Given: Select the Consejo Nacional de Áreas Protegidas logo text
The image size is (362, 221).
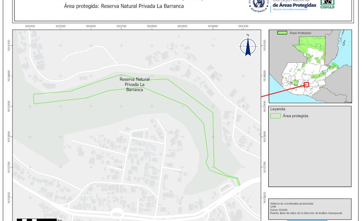Looking at the screenshot, I should click(294, 4).
